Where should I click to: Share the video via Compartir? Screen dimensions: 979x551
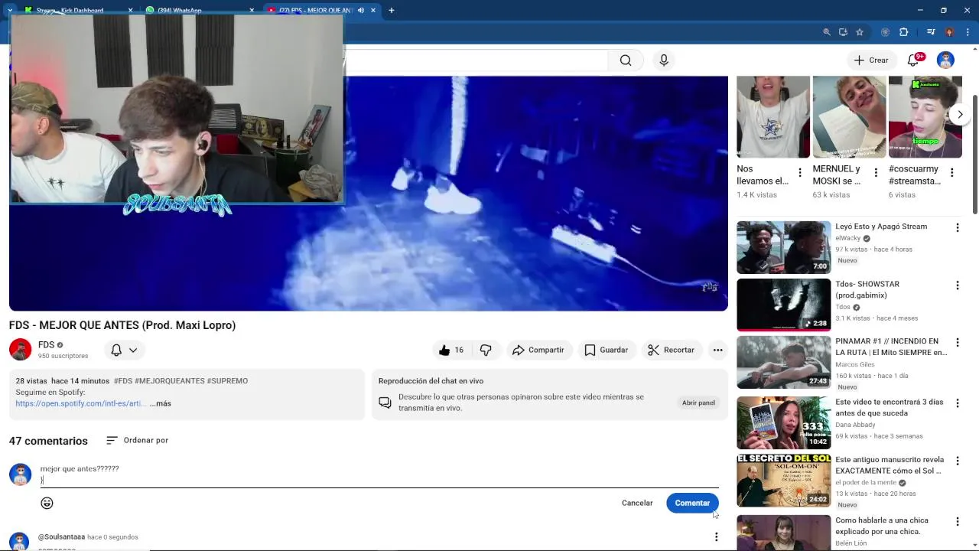538,350
